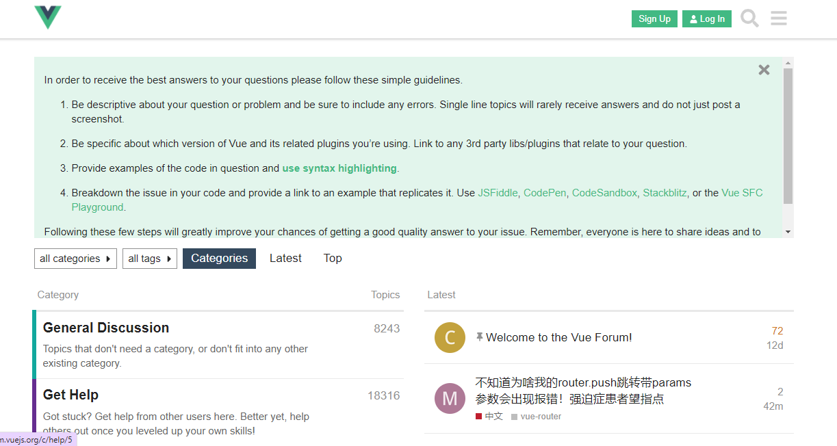Click the 中文 category badge

(x=489, y=417)
